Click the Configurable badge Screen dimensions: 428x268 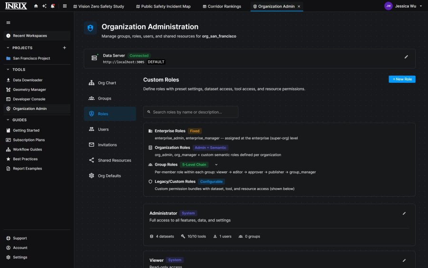(211, 182)
